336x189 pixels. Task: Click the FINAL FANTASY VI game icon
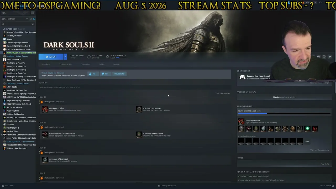4,60
